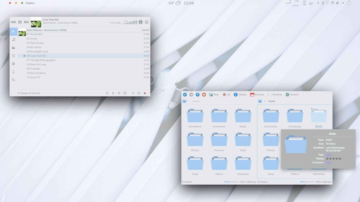Expand right pane breadcrumb chevron
Screen dimensions: 360x202
pos(264,101)
